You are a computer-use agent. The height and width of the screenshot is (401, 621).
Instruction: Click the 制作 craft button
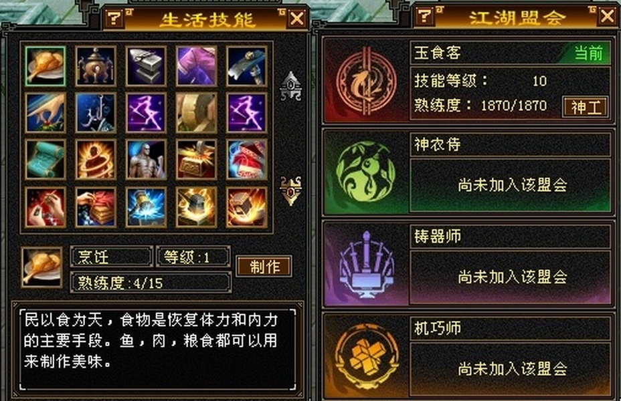point(264,266)
